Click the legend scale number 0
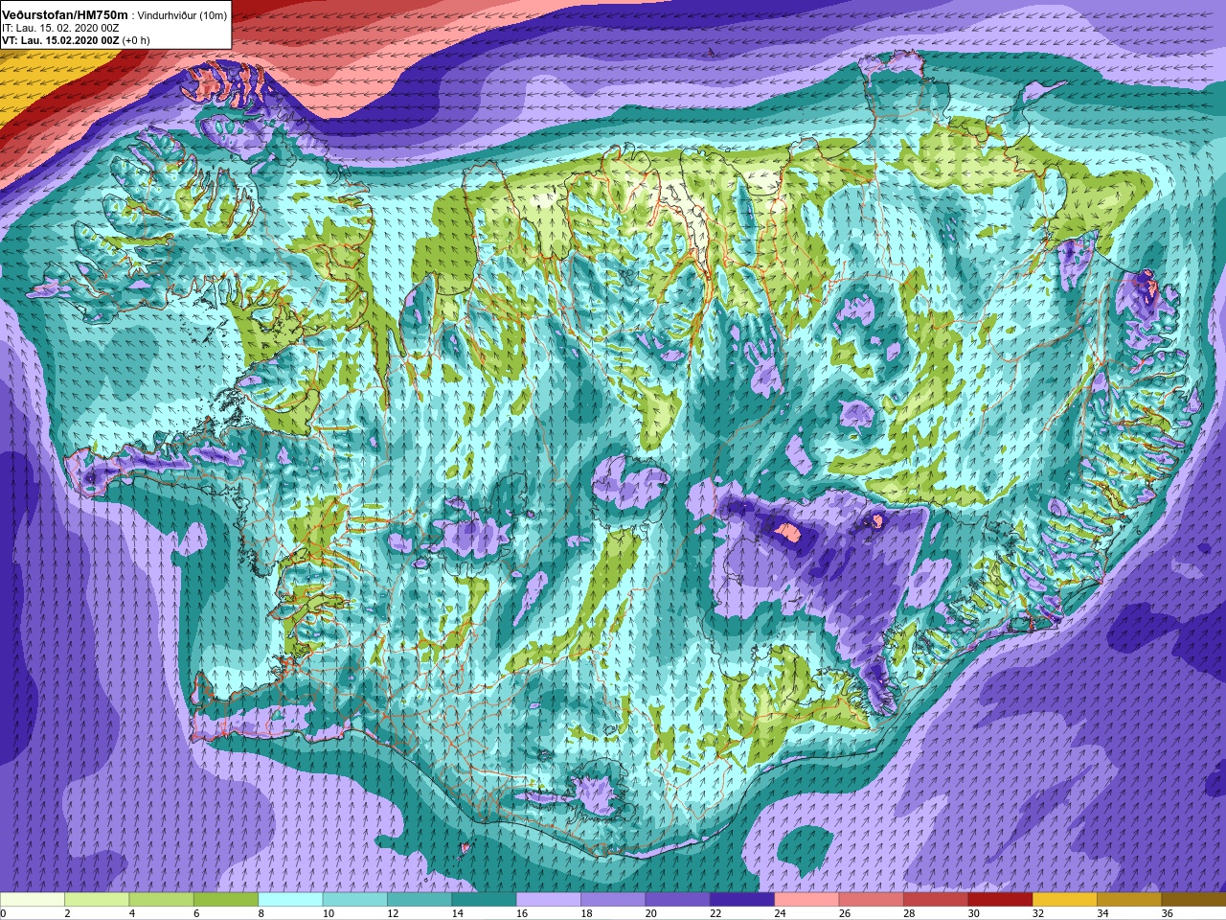Viewport: 1226px width, 920px height. click(3, 913)
